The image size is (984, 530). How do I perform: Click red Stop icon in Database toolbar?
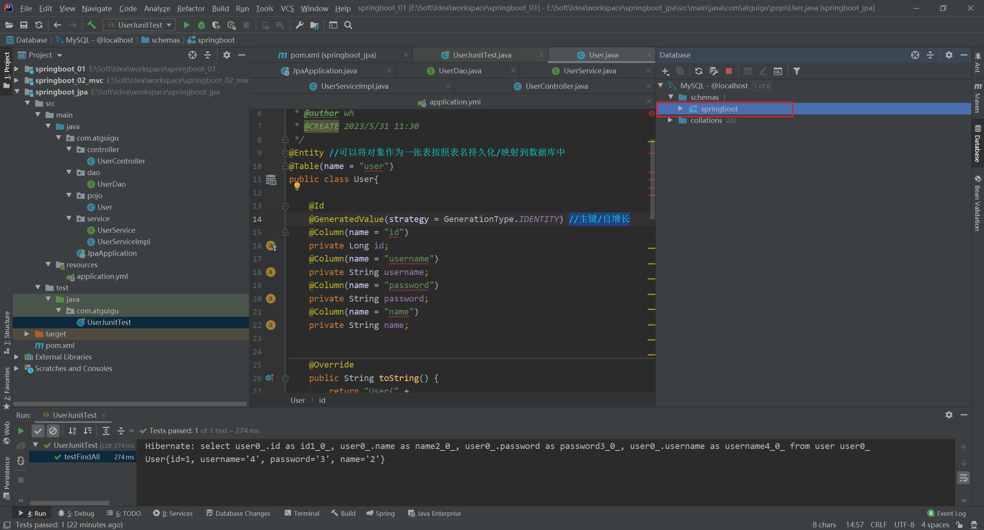pyautogui.click(x=728, y=71)
